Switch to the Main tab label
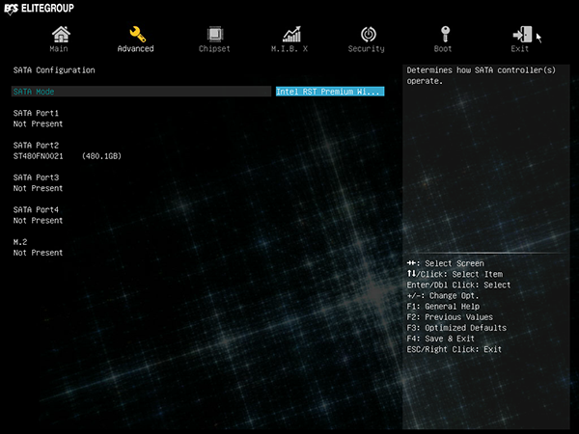Screen dimensions: 579x434 click(59, 49)
